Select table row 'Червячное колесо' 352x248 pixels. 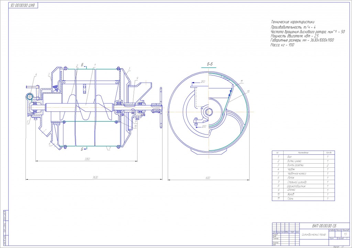point(303,174)
